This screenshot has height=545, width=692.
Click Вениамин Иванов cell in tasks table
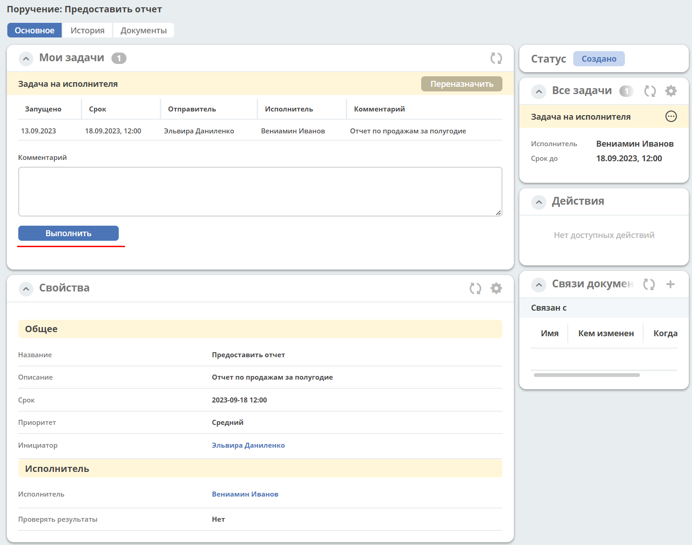[293, 131]
